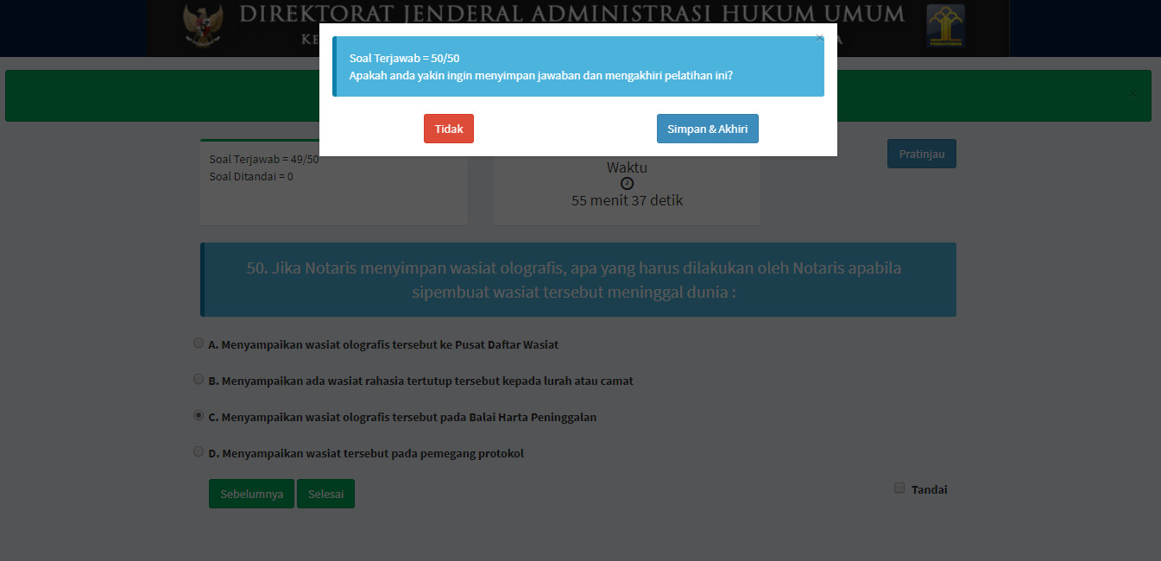Click the green Selesai button
Screen dimensions: 1161x561
pyautogui.click(x=325, y=494)
